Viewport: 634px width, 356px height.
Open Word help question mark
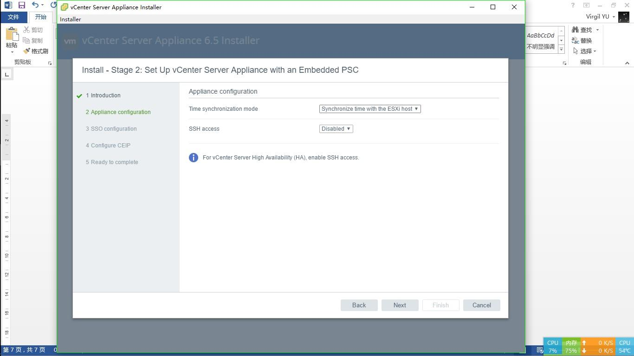(573, 5)
